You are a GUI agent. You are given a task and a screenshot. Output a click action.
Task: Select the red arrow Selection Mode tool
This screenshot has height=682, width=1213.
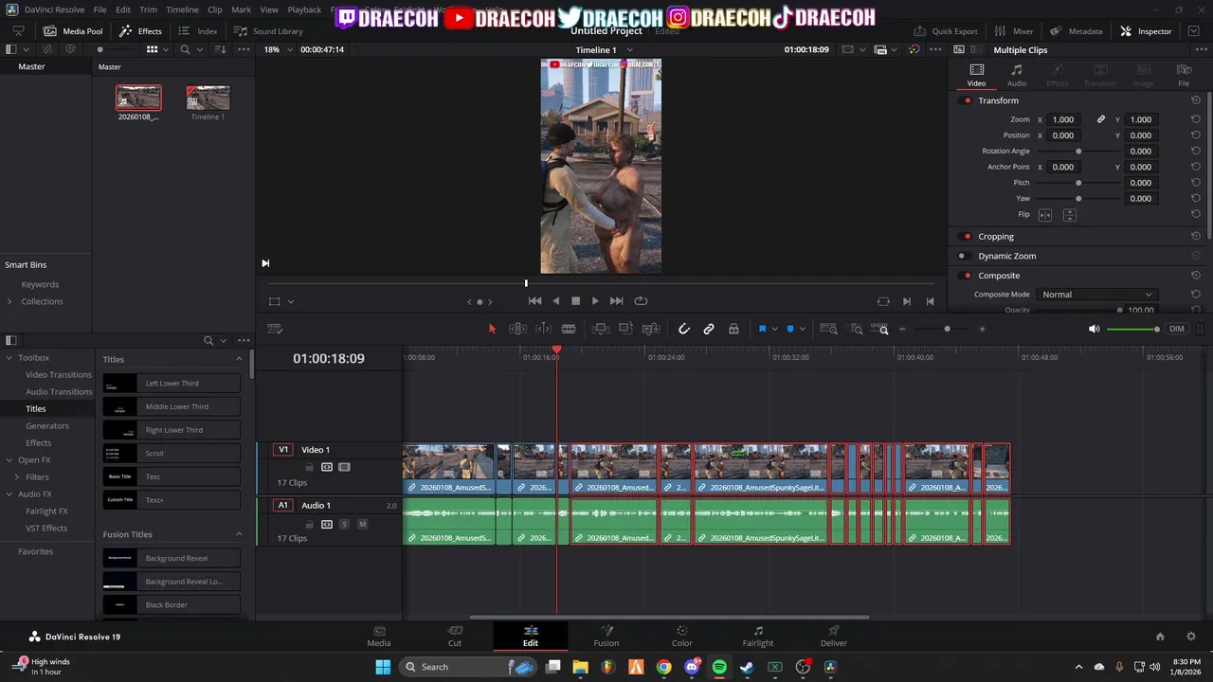click(492, 329)
